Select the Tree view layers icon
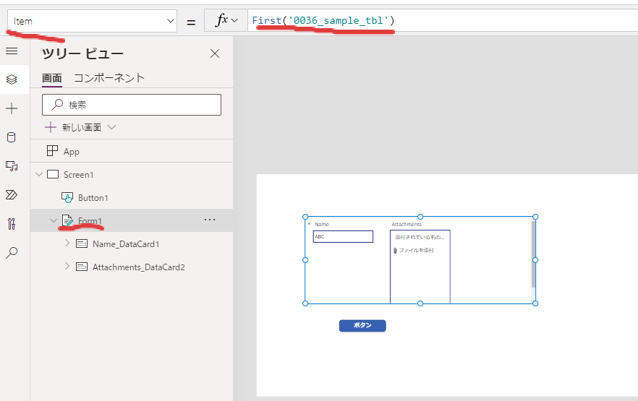 point(12,79)
